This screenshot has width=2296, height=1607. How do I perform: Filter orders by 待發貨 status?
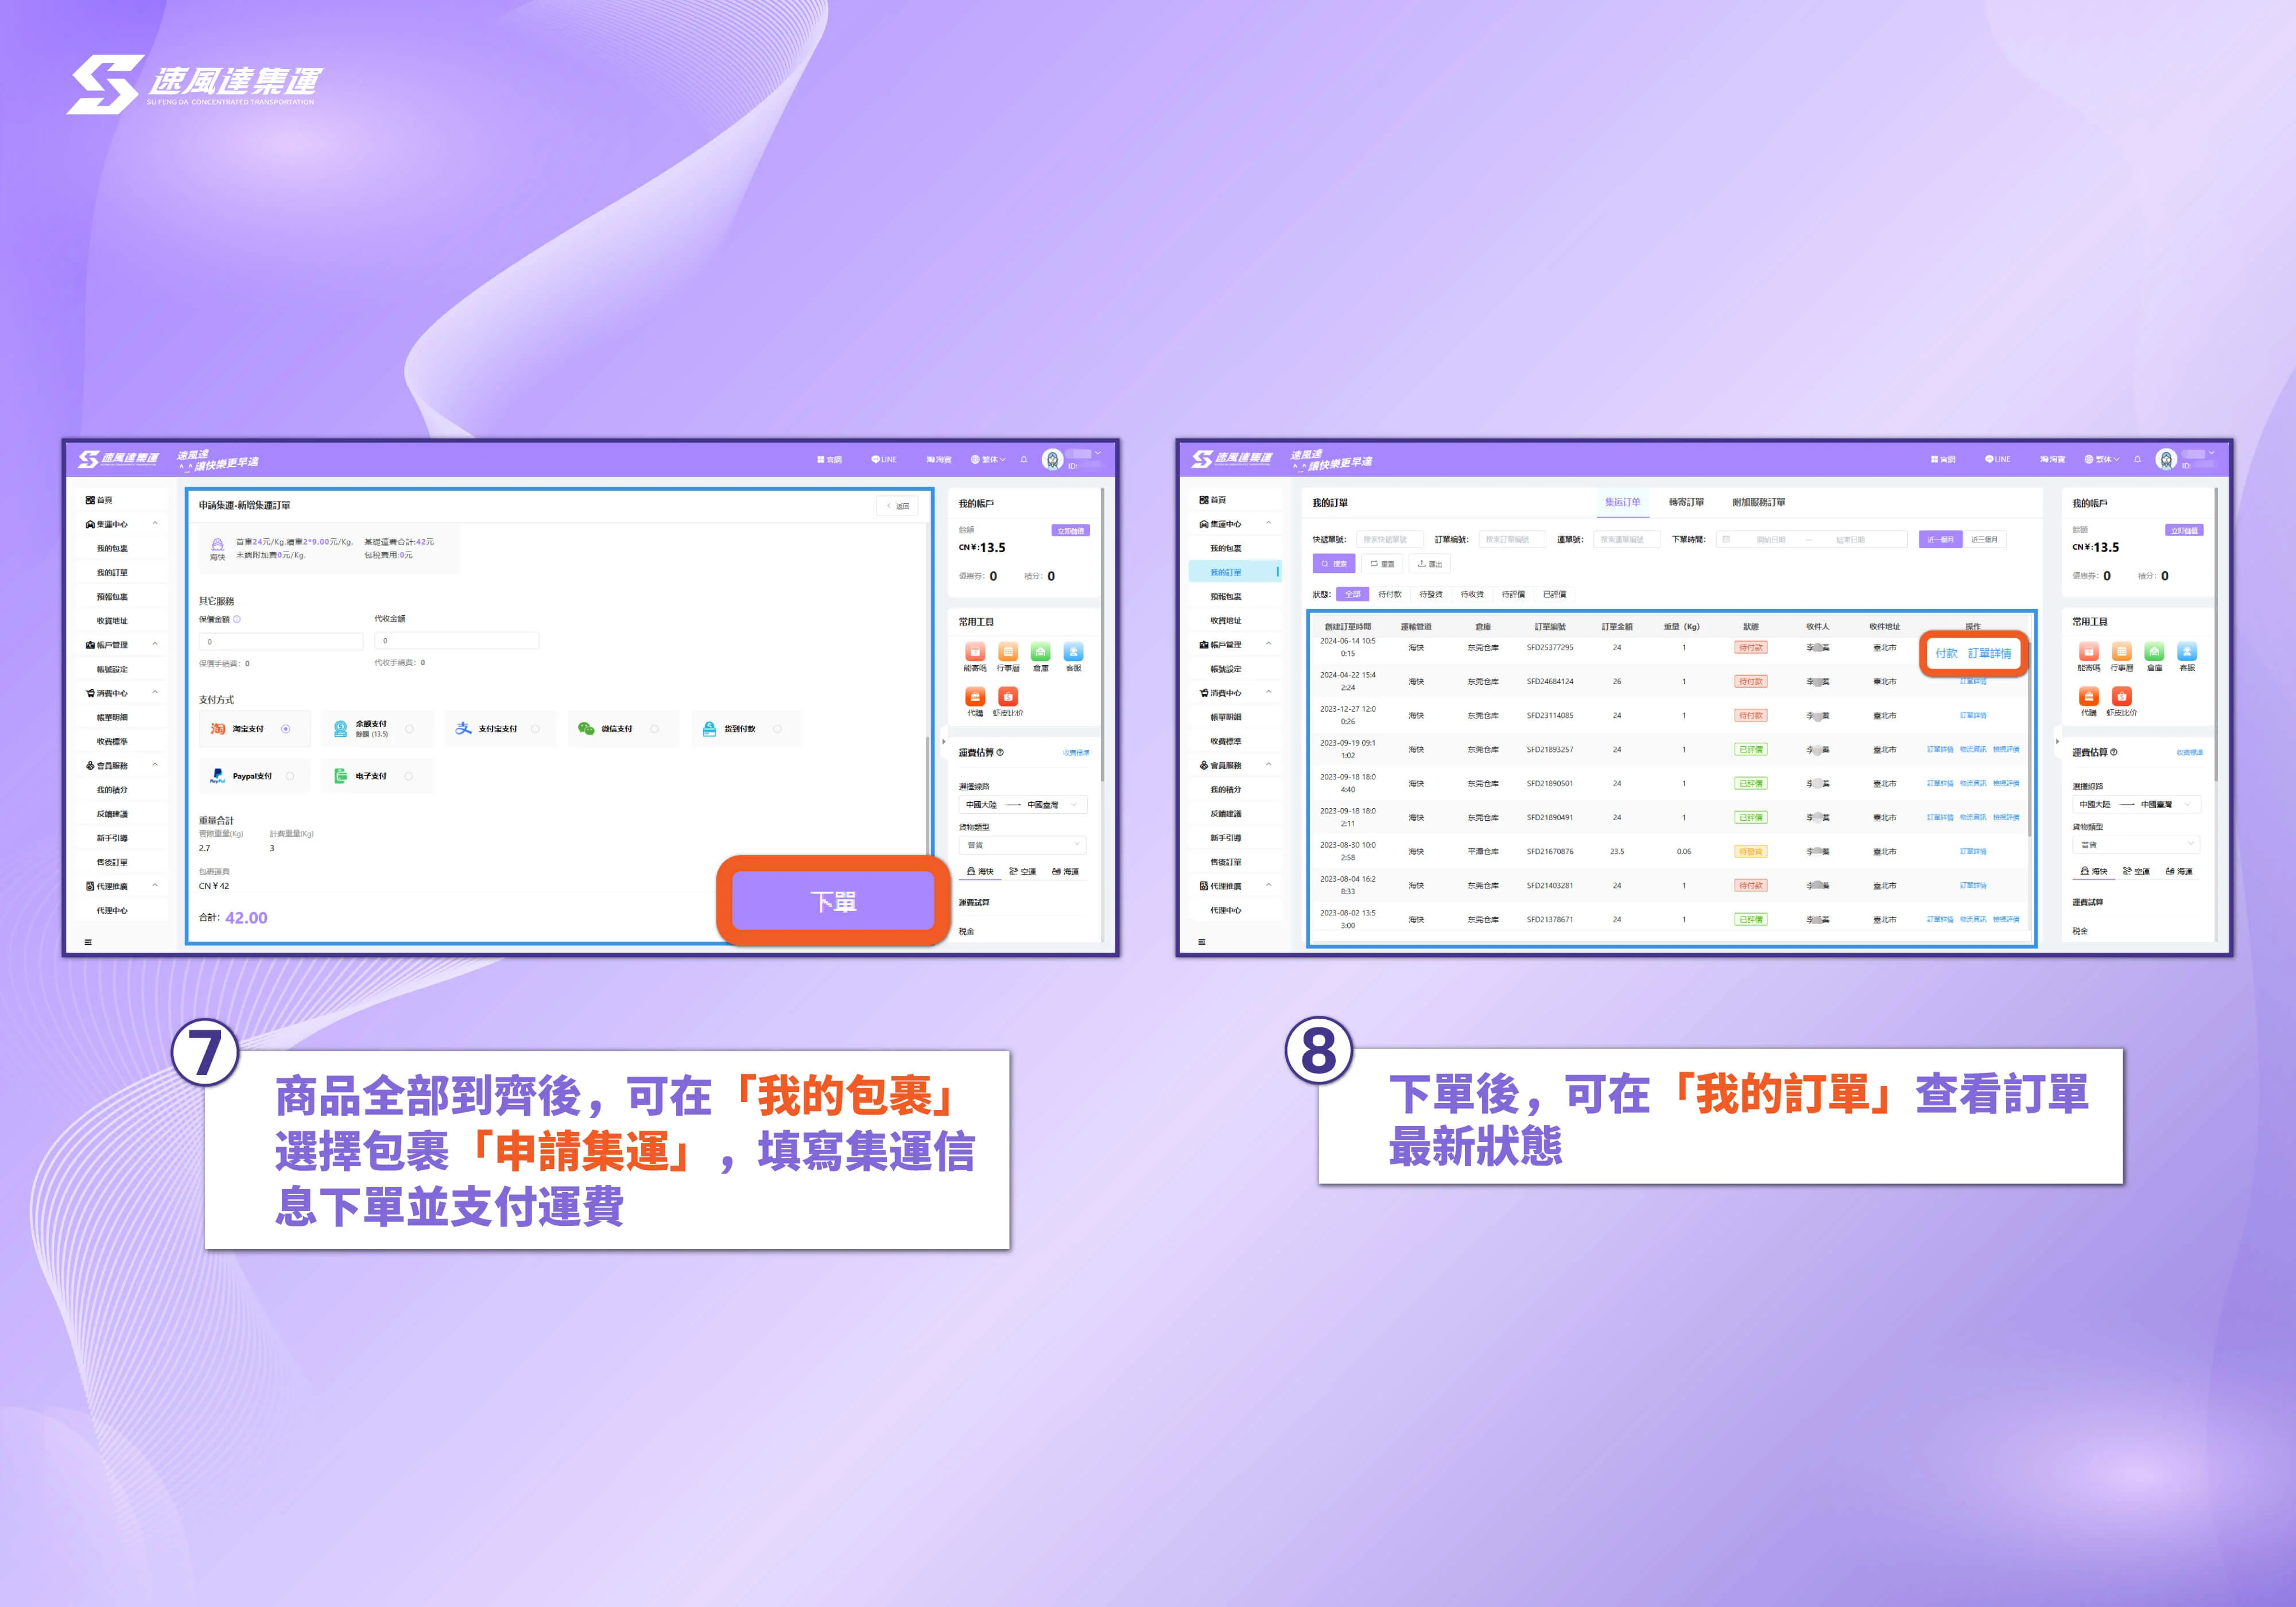(x=1431, y=594)
